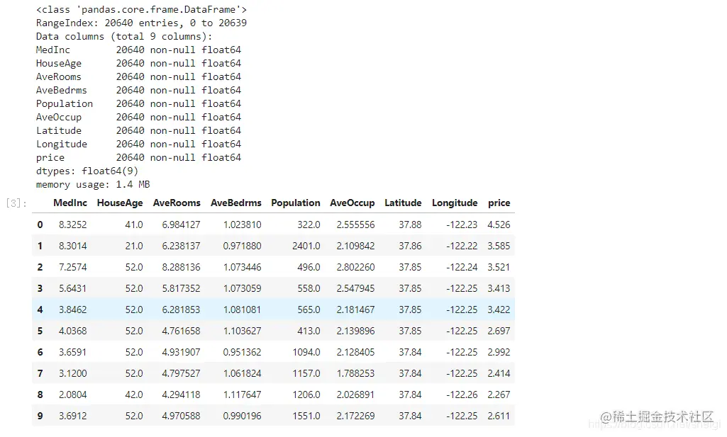Click the MedInc value 4.0368
The width and height of the screenshot is (727, 437).
73,331
